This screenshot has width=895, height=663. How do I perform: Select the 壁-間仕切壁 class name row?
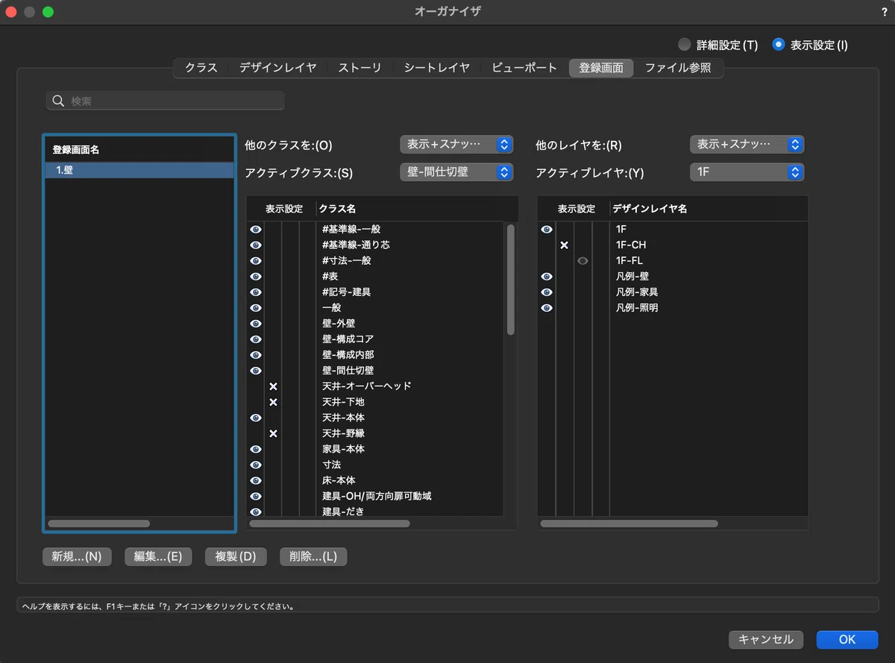(x=348, y=370)
